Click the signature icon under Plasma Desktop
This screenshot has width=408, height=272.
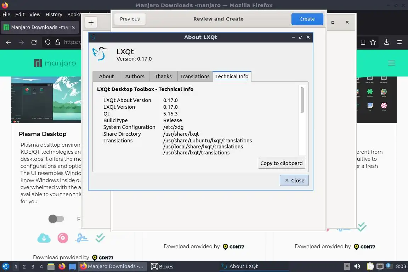point(82,238)
